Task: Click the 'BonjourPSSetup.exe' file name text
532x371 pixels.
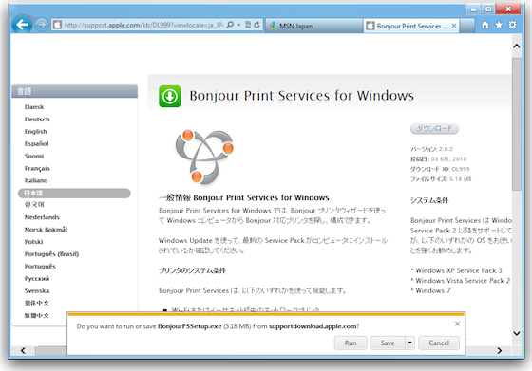Action: click(189, 326)
